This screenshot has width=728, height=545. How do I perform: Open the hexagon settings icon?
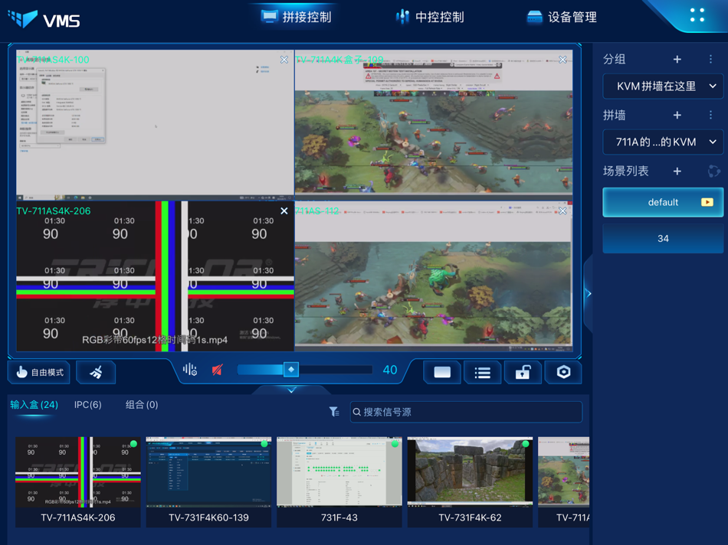click(x=563, y=372)
